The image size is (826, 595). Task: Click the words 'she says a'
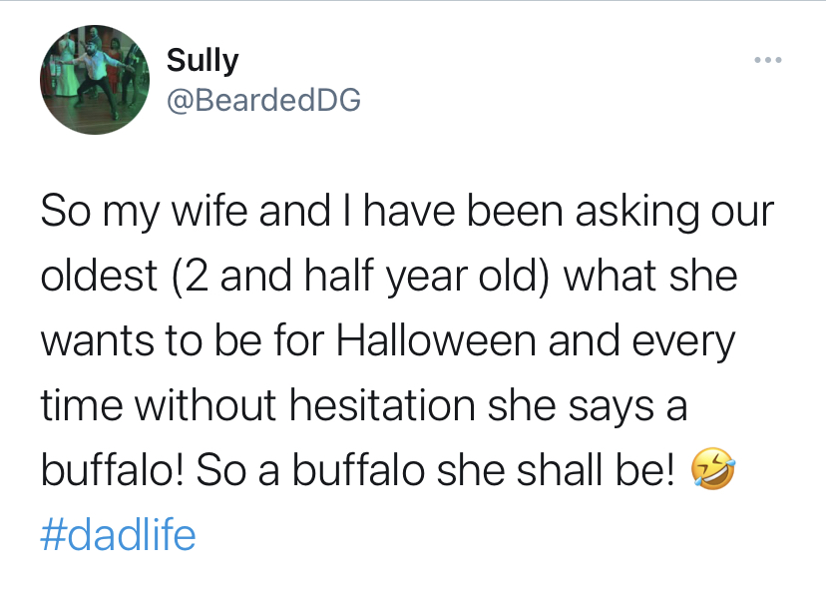[x=588, y=407]
